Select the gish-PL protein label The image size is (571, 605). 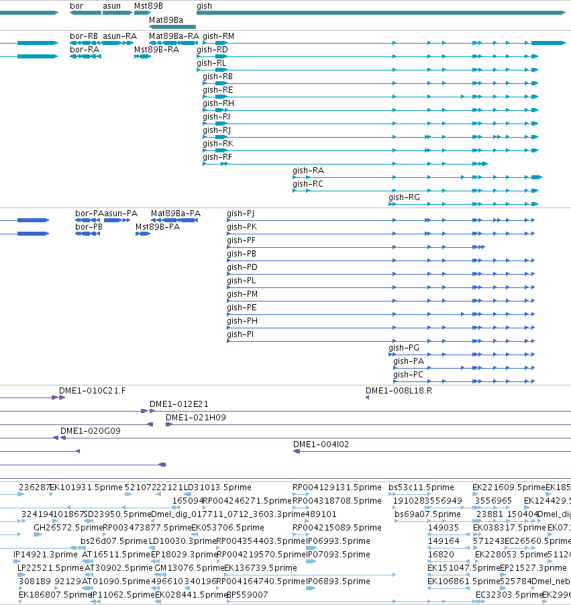[x=242, y=281]
